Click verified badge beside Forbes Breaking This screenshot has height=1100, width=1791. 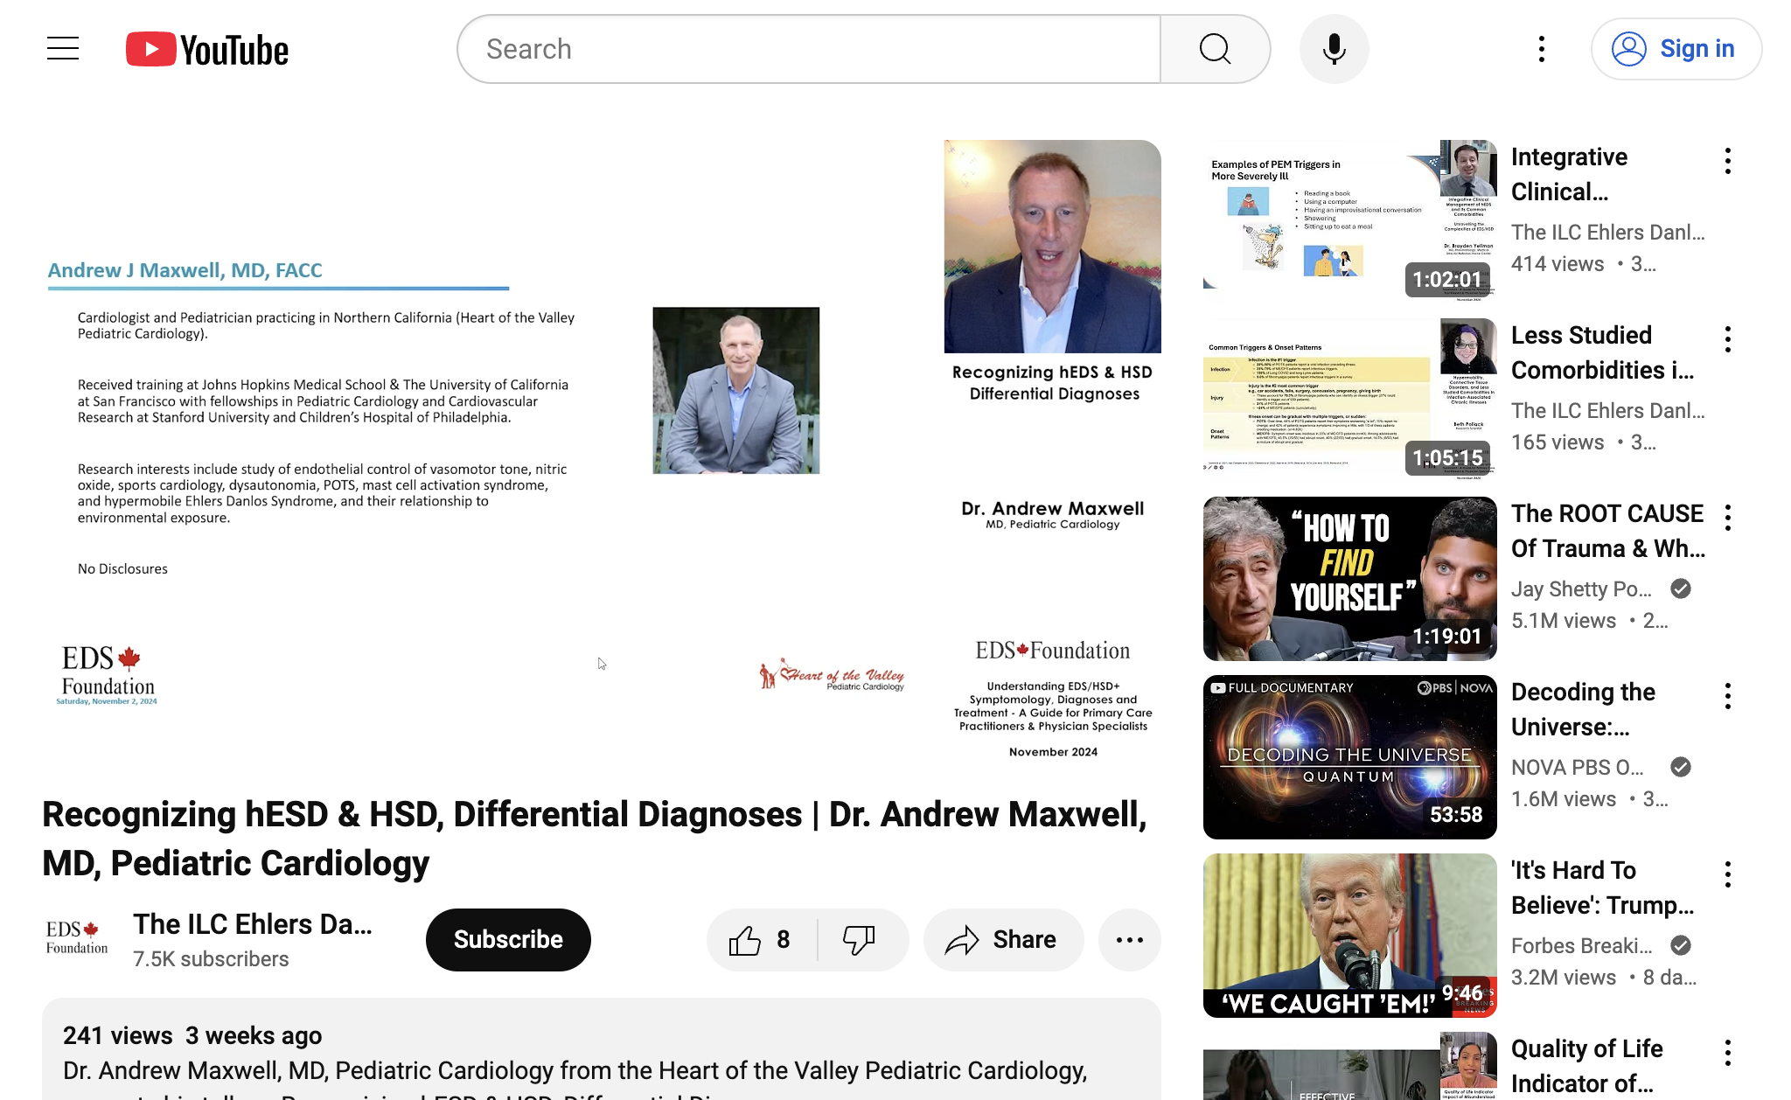(x=1681, y=945)
